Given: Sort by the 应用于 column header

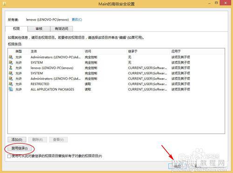Looking at the screenshot, I should click(x=176, y=51).
